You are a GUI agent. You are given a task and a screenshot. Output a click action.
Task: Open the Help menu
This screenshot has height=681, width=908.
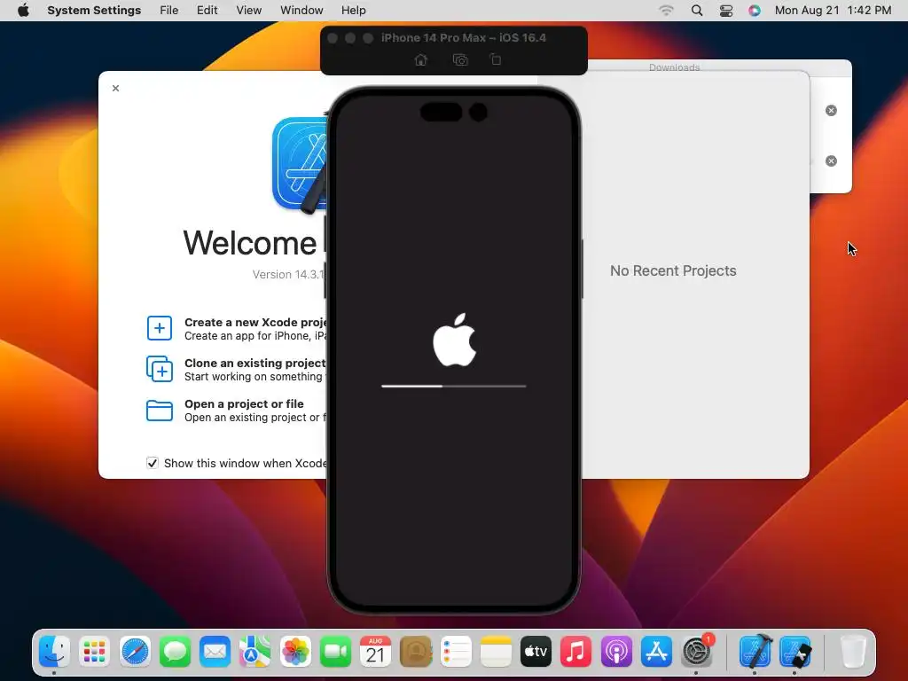[353, 11]
